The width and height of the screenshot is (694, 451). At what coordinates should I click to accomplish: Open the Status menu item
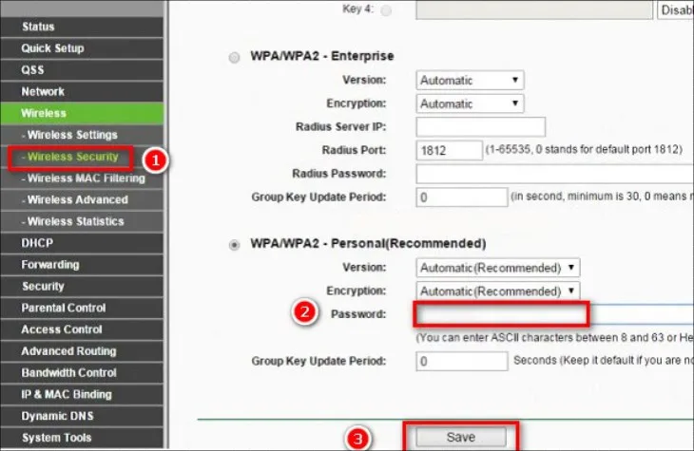38,27
